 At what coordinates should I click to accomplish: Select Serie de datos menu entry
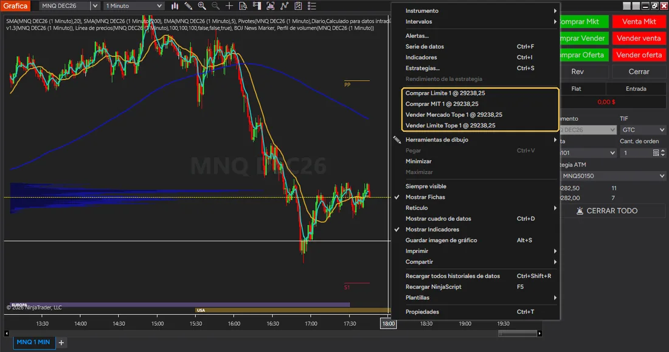[x=476, y=46]
